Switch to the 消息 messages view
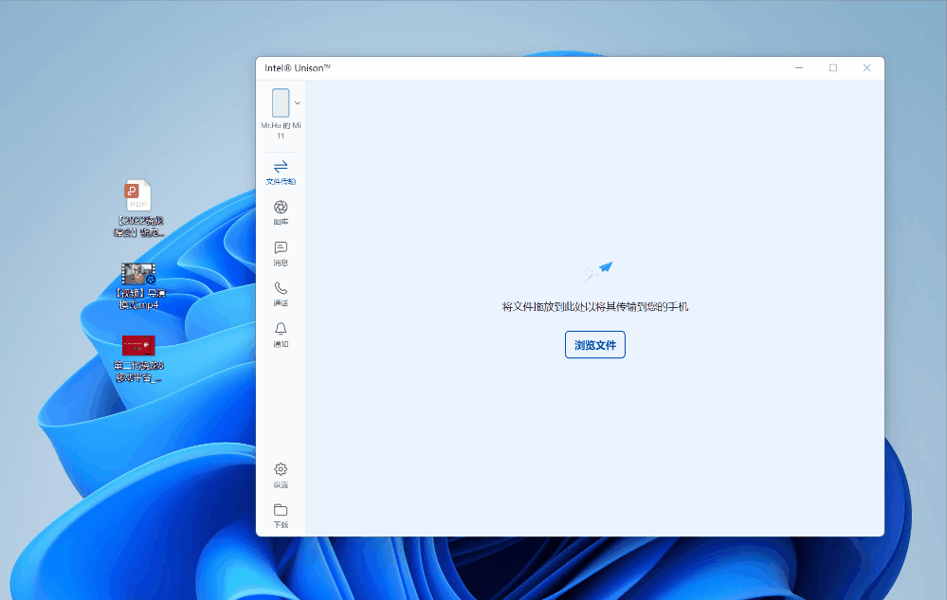The image size is (947, 600). click(281, 253)
